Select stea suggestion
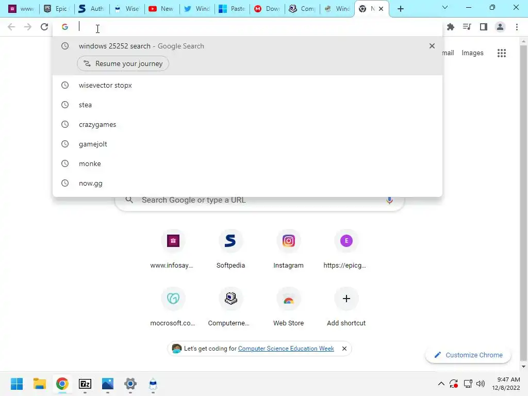The image size is (528, 396). click(x=247, y=105)
